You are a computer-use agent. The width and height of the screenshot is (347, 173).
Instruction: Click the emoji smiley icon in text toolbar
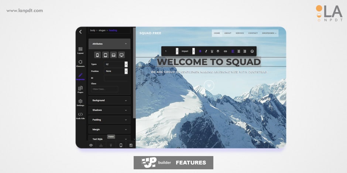252,51
